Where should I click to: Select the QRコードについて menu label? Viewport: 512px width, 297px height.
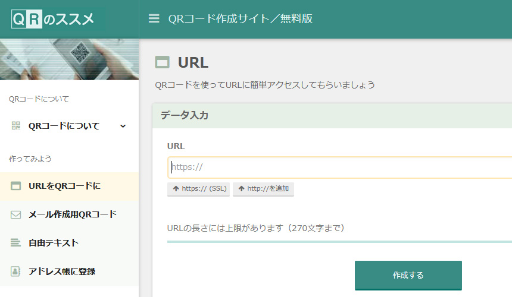[x=64, y=126]
